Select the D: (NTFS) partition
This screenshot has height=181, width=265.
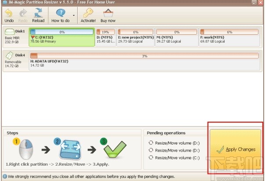tap(106, 37)
